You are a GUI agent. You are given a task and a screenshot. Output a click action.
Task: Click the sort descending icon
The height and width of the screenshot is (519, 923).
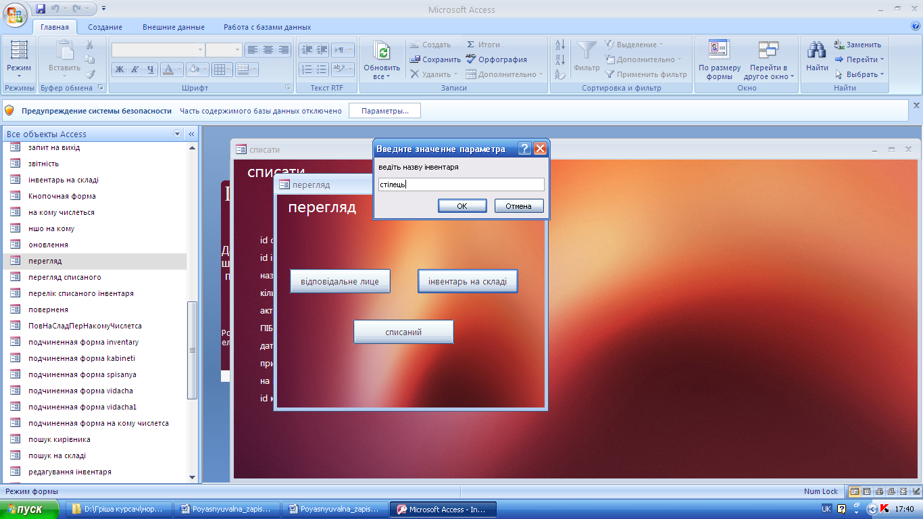(559, 59)
